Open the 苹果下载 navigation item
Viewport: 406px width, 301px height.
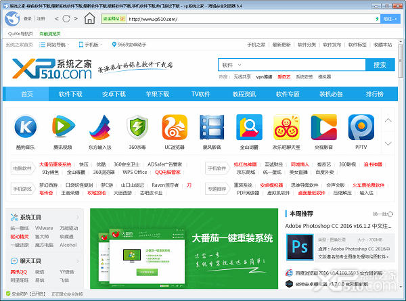(158, 94)
